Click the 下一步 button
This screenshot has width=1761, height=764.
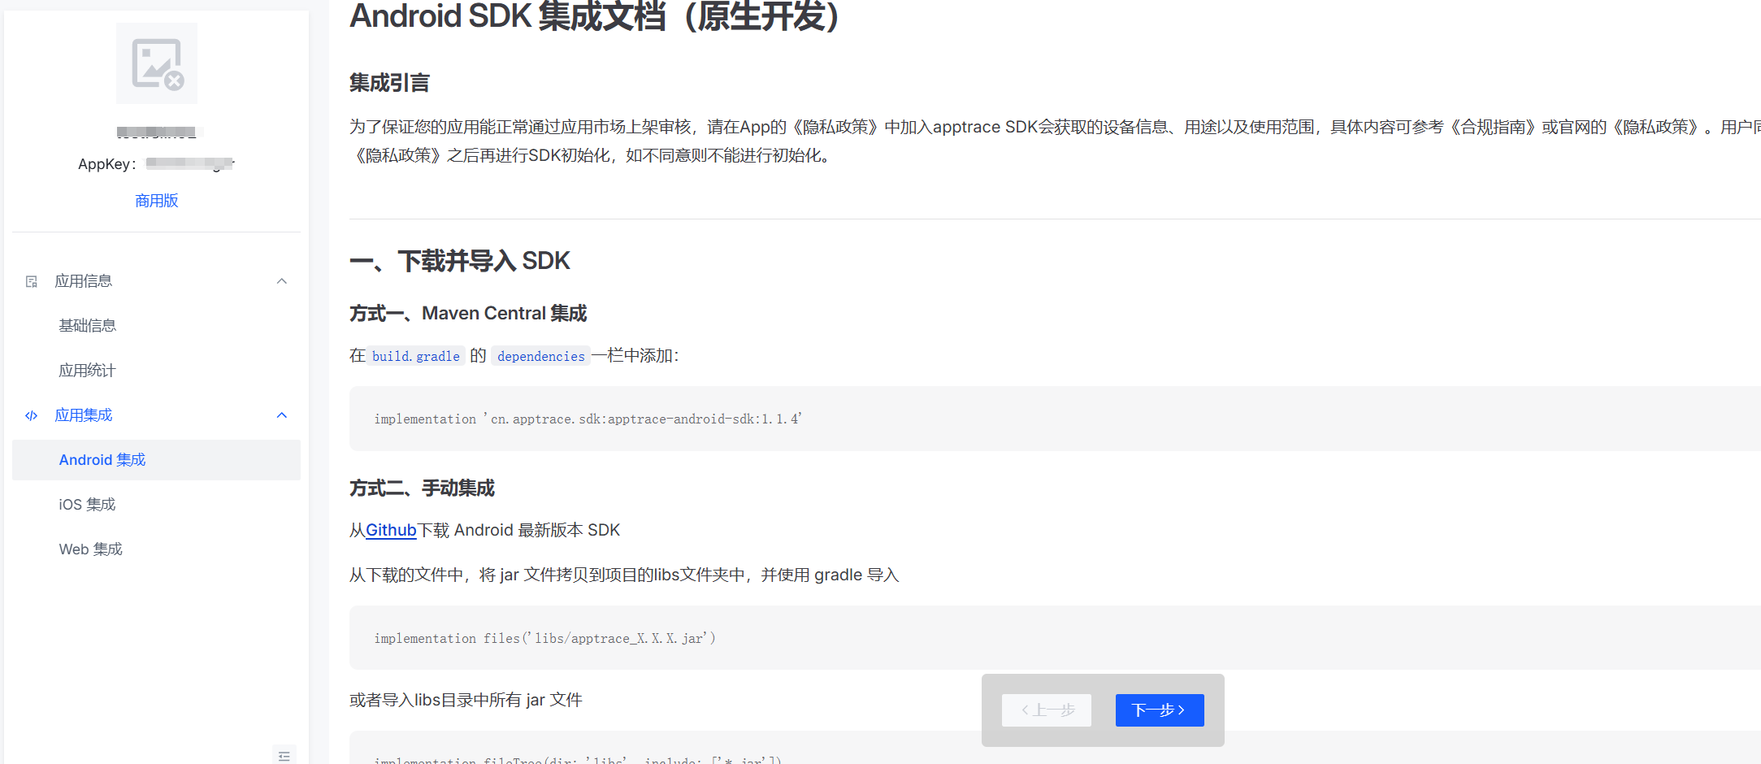(x=1160, y=710)
